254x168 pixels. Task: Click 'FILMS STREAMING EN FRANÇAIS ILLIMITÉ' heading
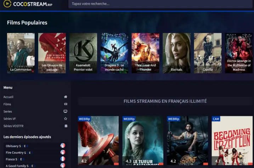(x=165, y=101)
